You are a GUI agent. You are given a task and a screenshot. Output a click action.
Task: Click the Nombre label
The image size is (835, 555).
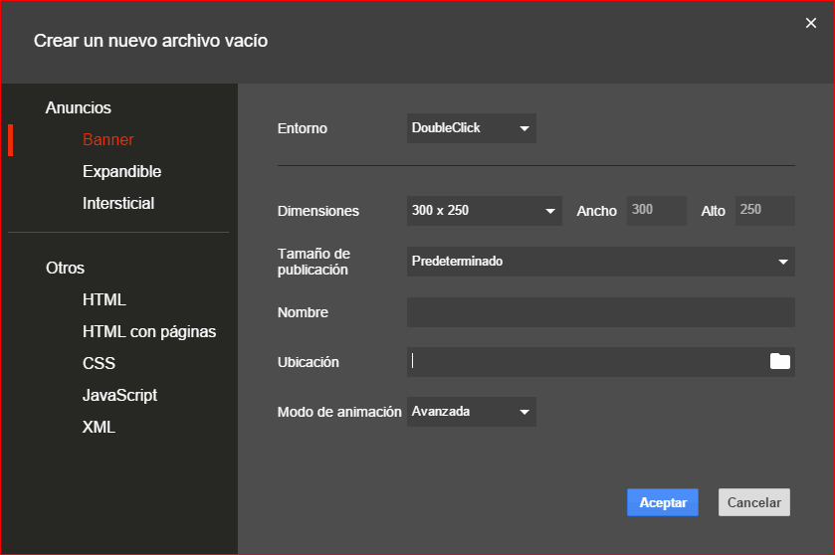303,312
